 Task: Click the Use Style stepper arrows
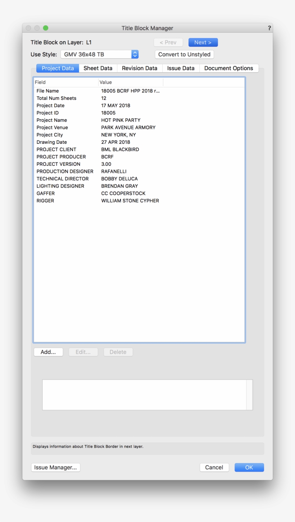pyautogui.click(x=134, y=54)
